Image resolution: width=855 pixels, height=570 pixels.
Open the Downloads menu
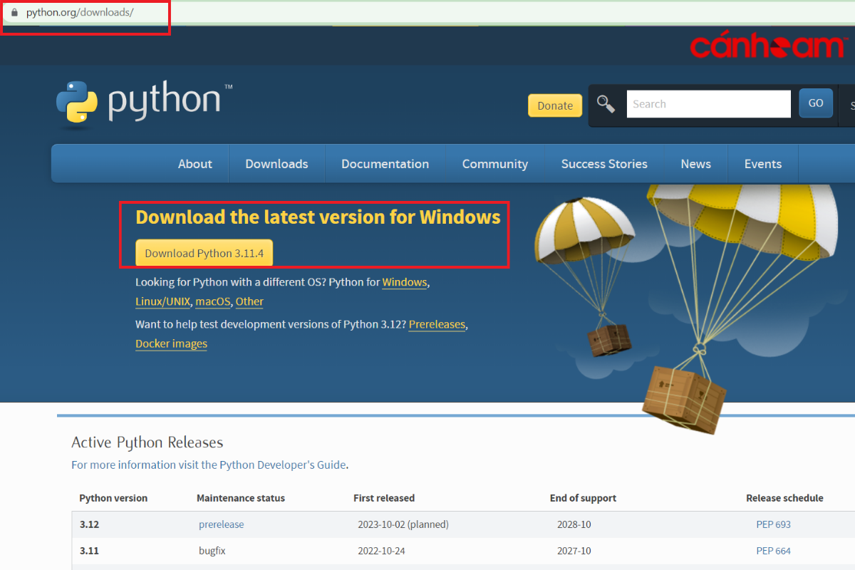(276, 164)
